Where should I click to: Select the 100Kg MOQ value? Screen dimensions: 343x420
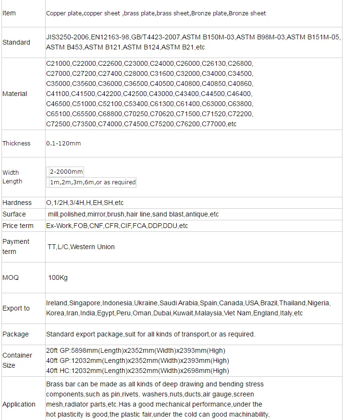tap(58, 277)
